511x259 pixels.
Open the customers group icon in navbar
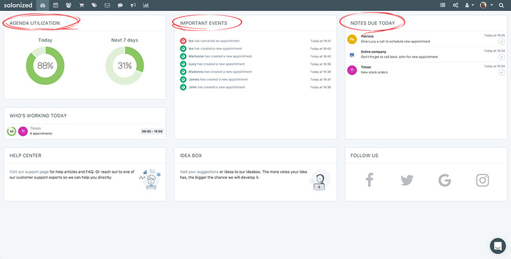pyautogui.click(x=68, y=5)
